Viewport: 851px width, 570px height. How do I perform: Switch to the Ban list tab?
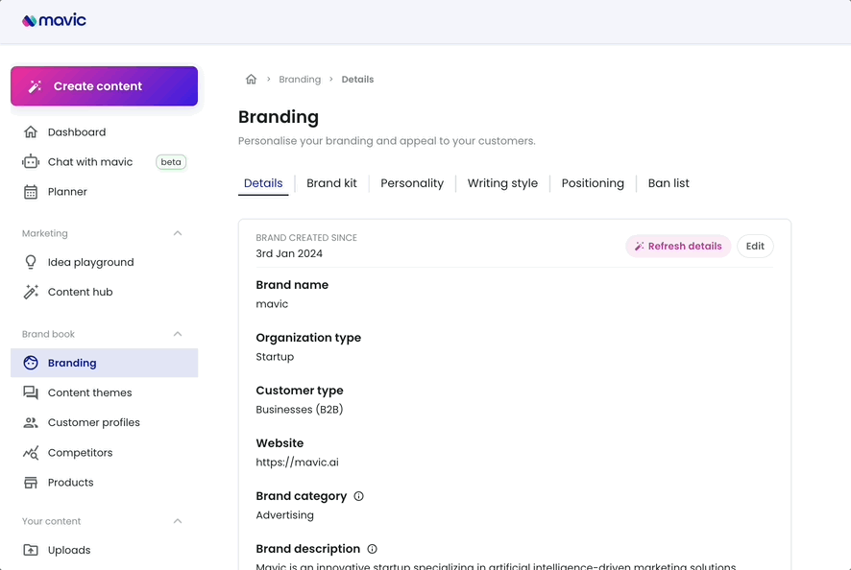point(669,183)
